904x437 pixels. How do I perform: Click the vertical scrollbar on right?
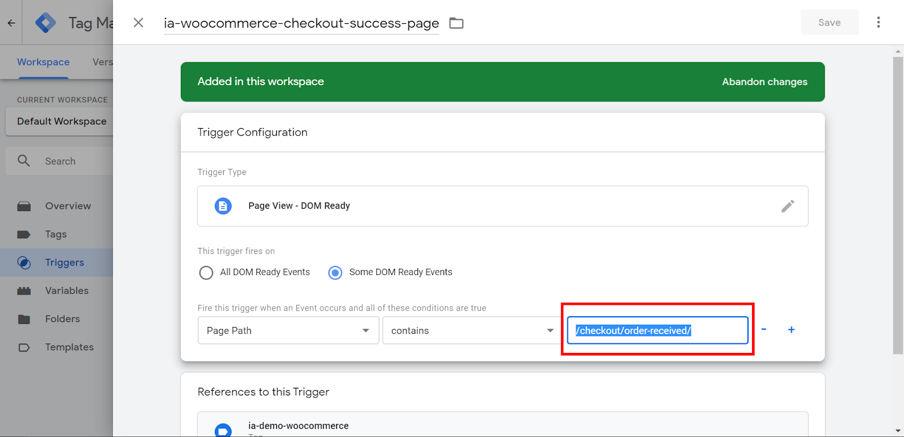point(898,203)
